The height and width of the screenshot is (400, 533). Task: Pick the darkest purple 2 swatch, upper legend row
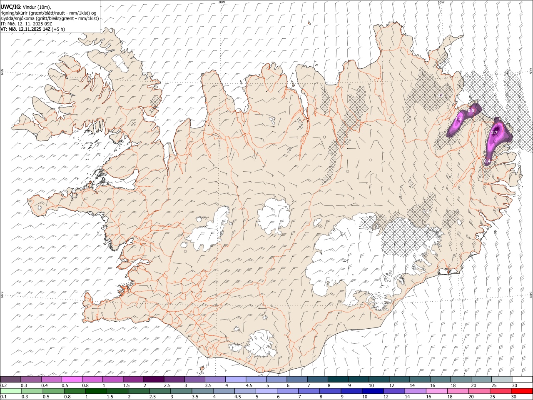[x=154, y=379]
